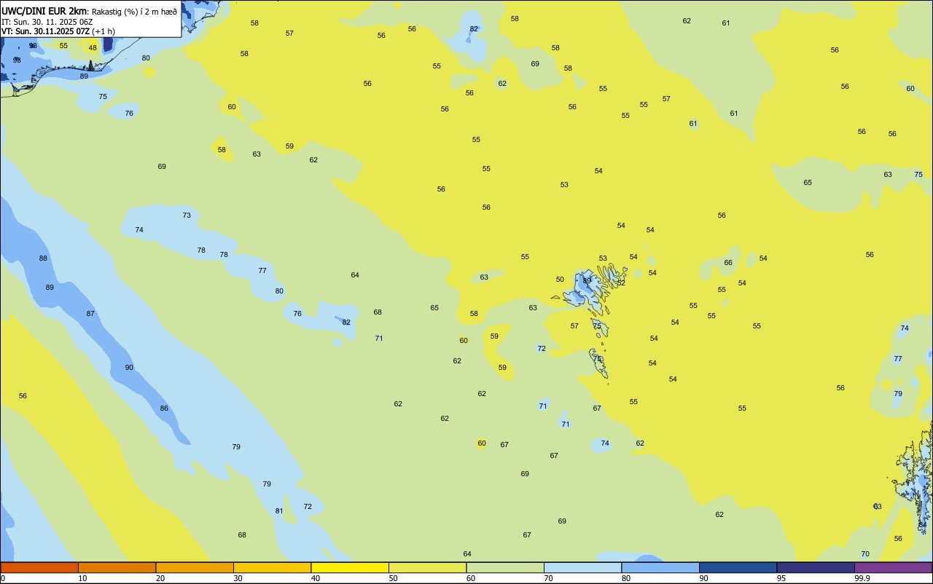Click the '95' legend tick label
Screen dimensions: 933x584
(781, 578)
